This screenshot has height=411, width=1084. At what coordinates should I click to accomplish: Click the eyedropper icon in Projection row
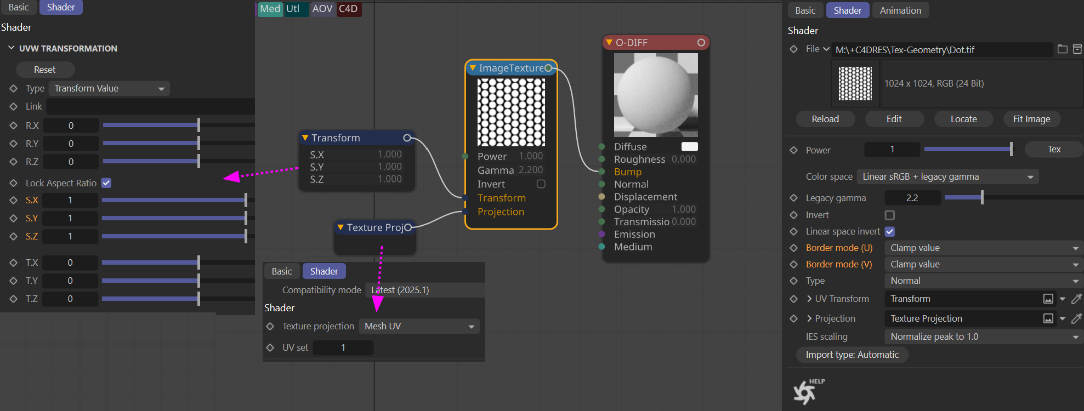(1076, 318)
